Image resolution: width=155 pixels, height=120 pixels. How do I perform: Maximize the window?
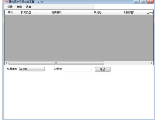pos(143,2)
